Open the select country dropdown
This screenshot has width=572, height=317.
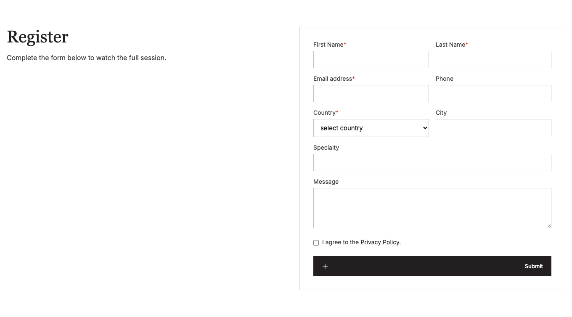click(371, 128)
